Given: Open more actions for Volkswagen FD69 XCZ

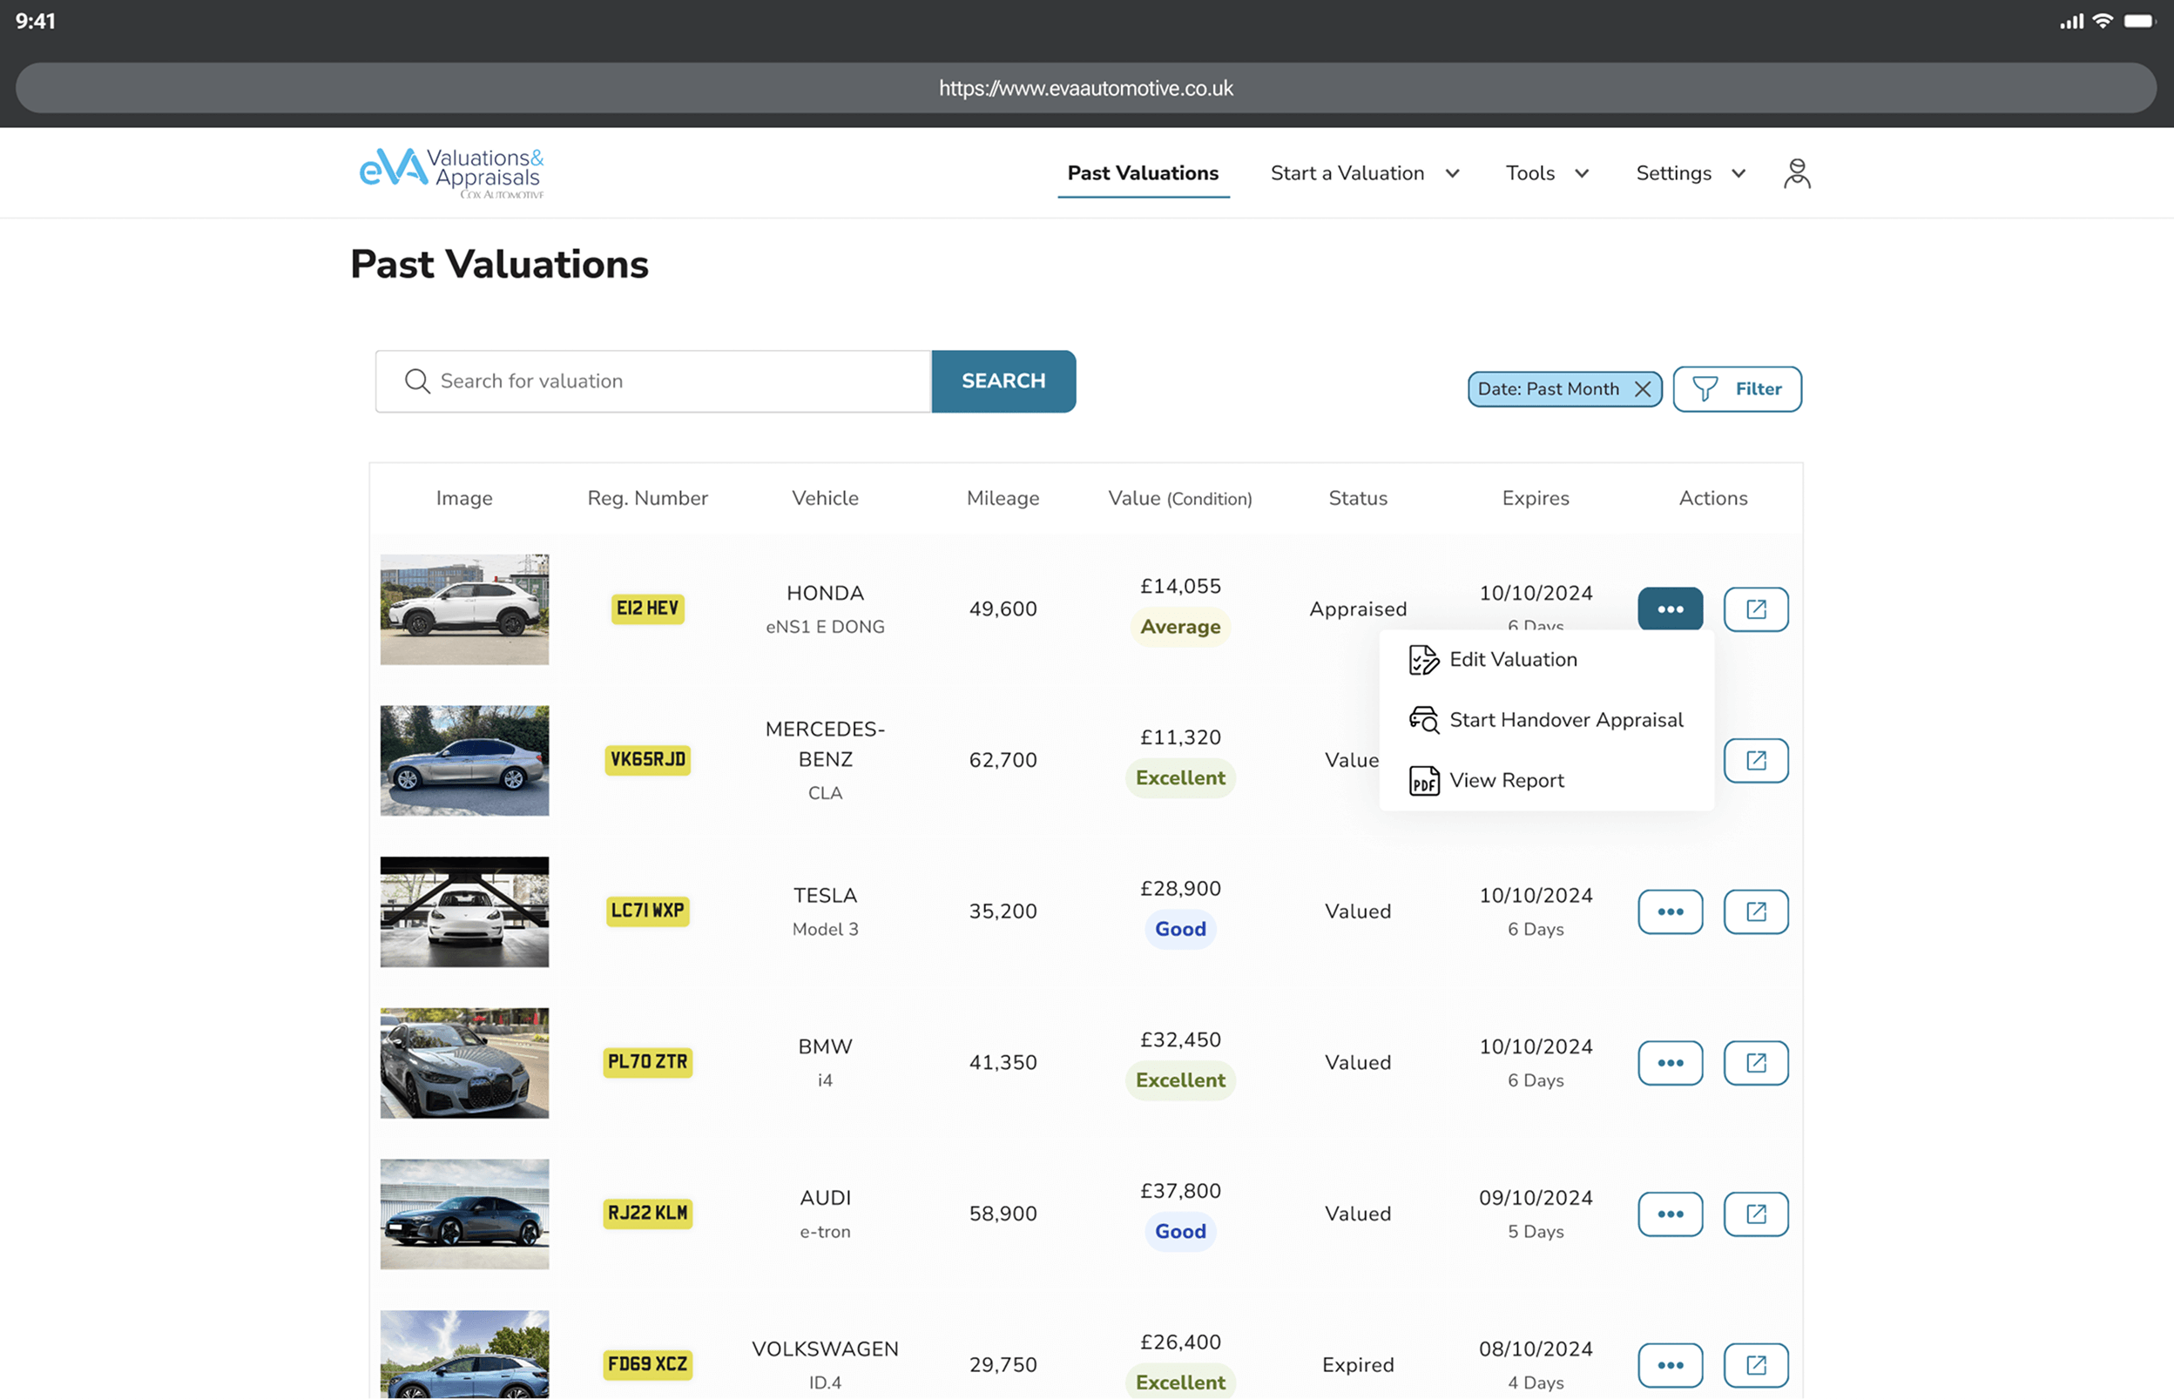Looking at the screenshot, I should click(x=1671, y=1364).
